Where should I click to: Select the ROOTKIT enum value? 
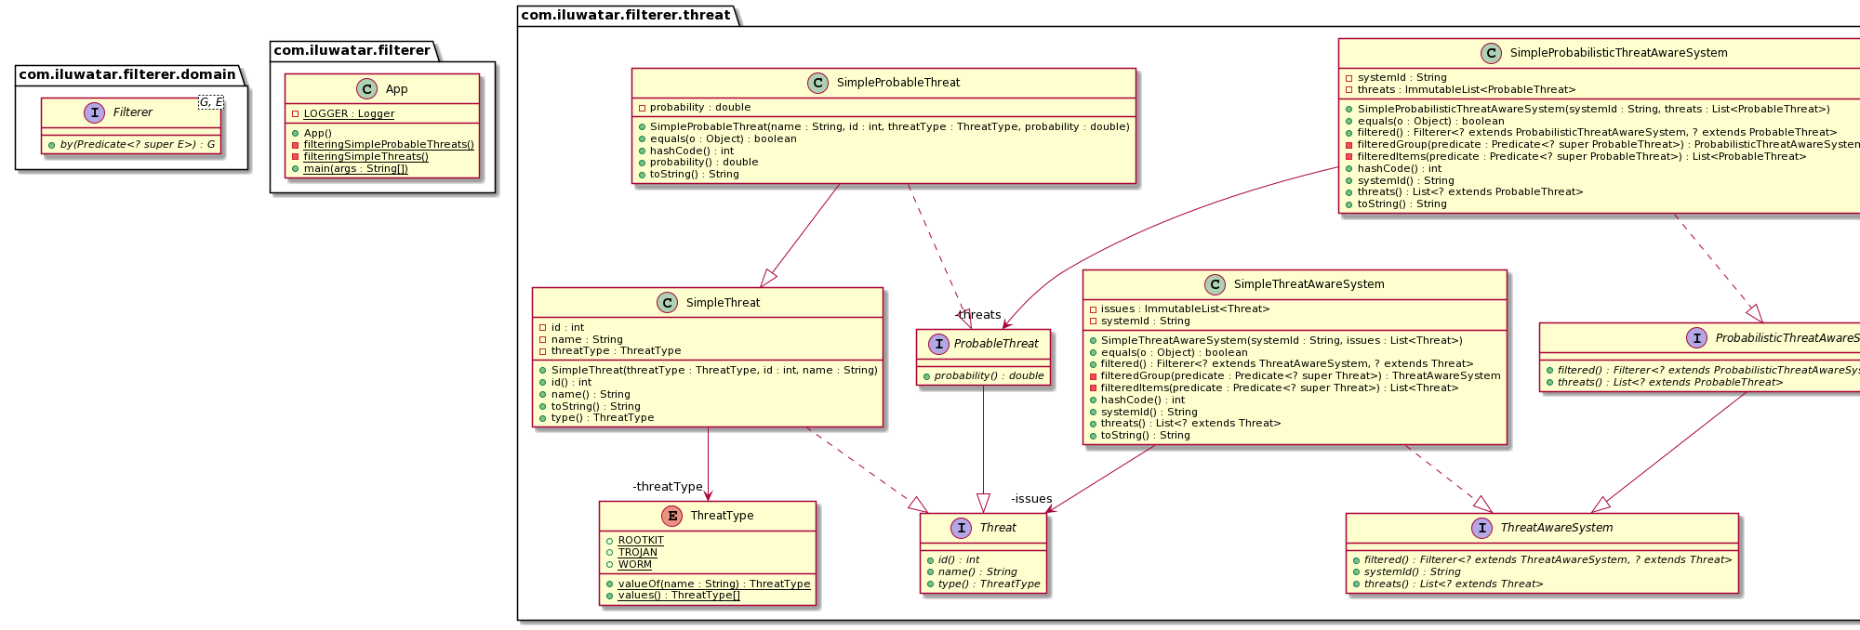click(641, 540)
